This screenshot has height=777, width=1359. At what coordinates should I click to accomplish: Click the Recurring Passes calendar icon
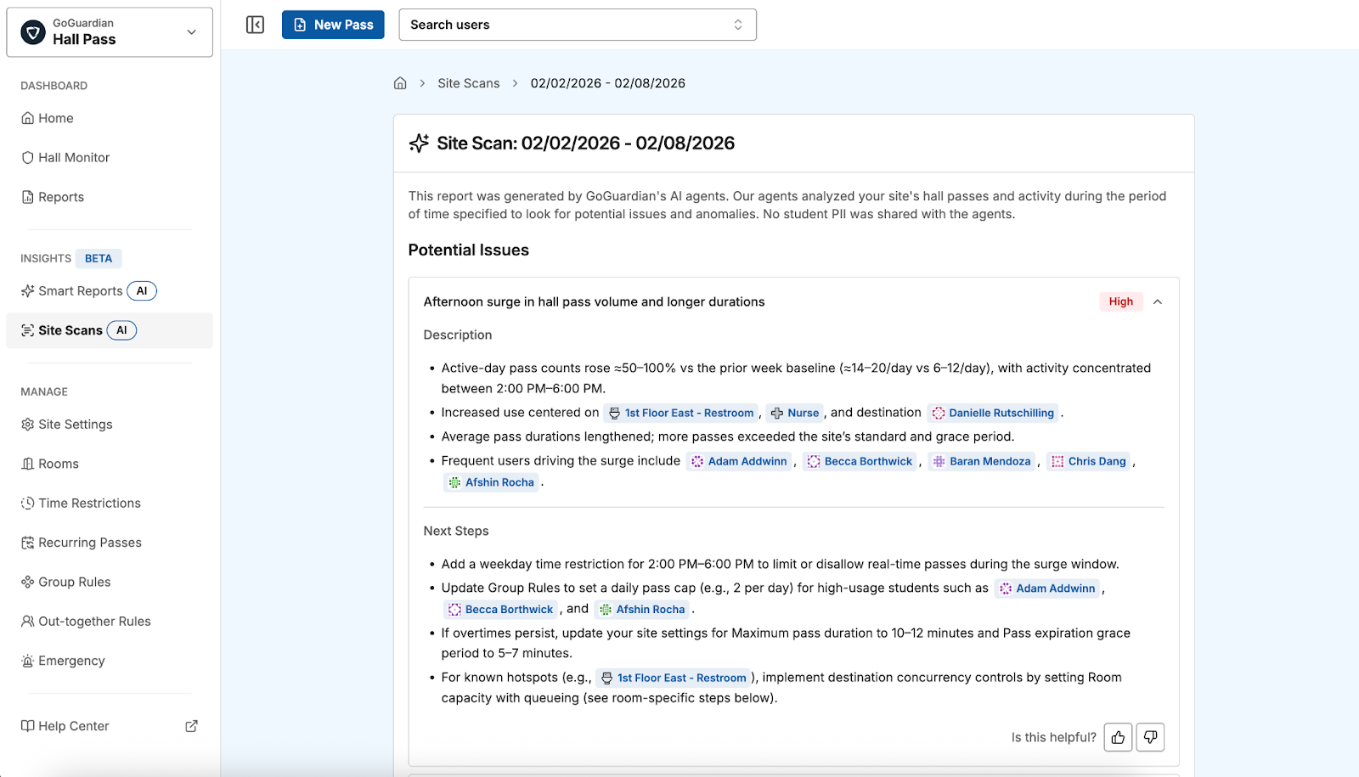28,543
